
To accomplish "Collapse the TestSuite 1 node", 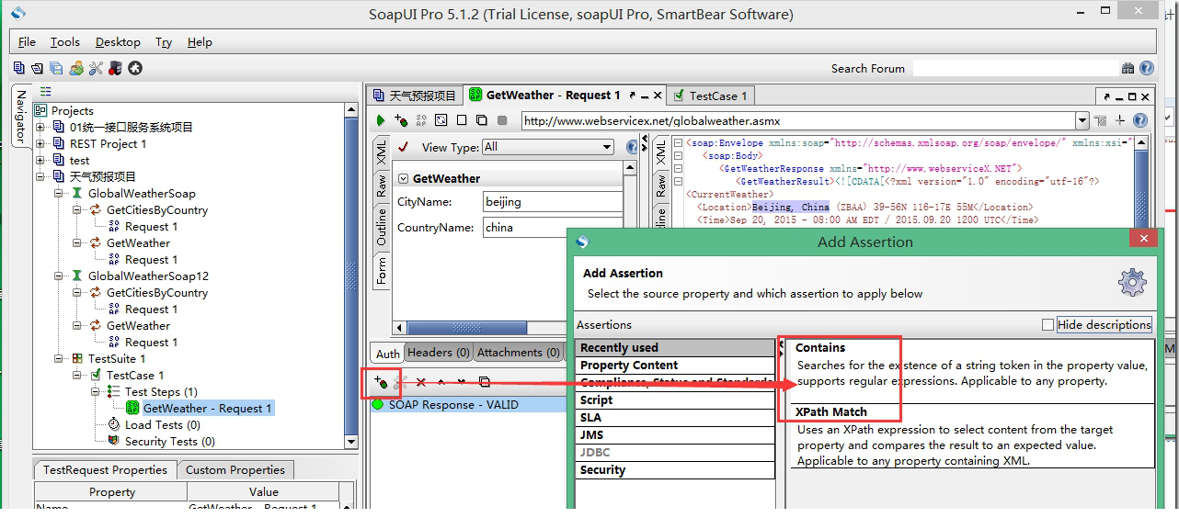I will (58, 359).
